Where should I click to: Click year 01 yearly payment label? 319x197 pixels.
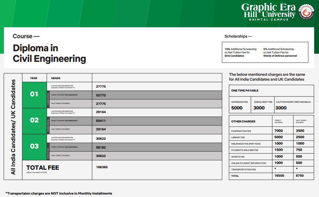64,95
